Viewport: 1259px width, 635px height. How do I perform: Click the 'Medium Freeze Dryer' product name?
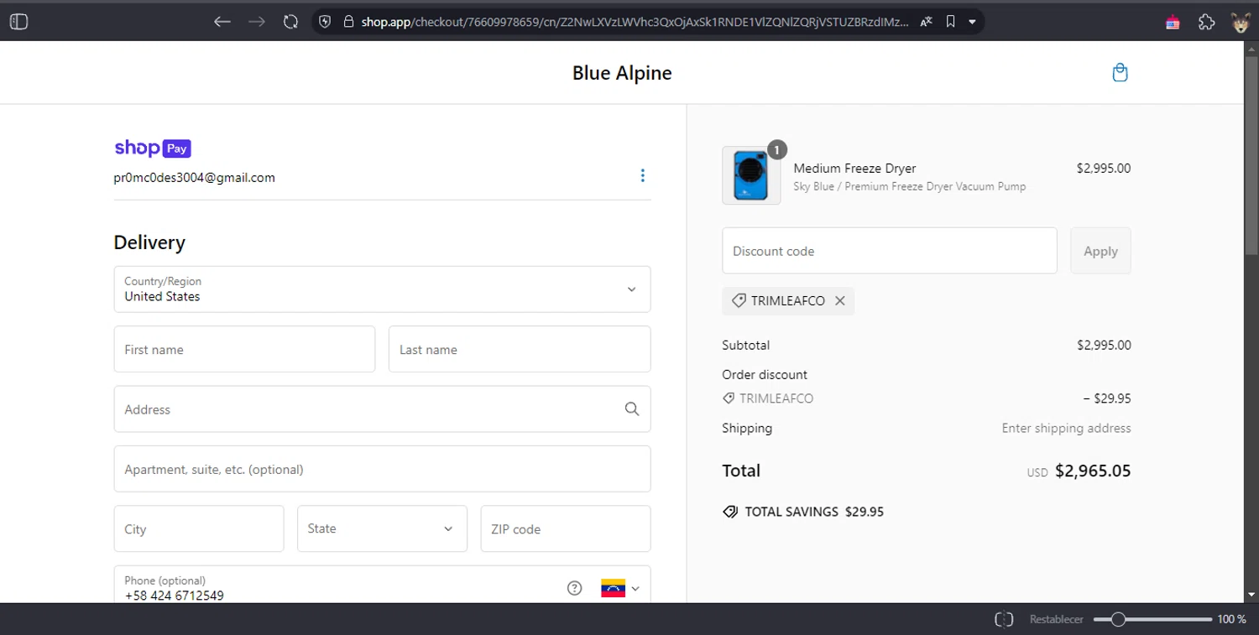[854, 169]
